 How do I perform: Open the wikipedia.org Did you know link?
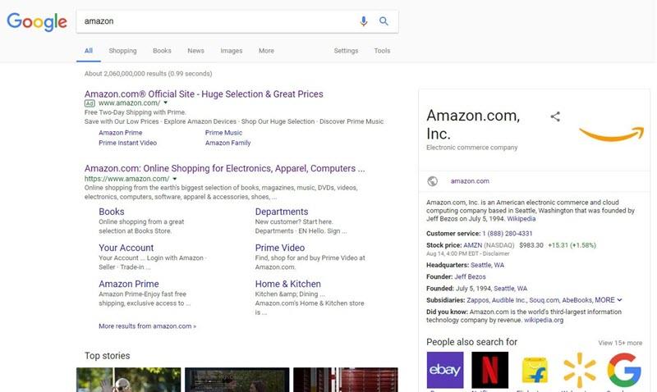pyautogui.click(x=544, y=320)
